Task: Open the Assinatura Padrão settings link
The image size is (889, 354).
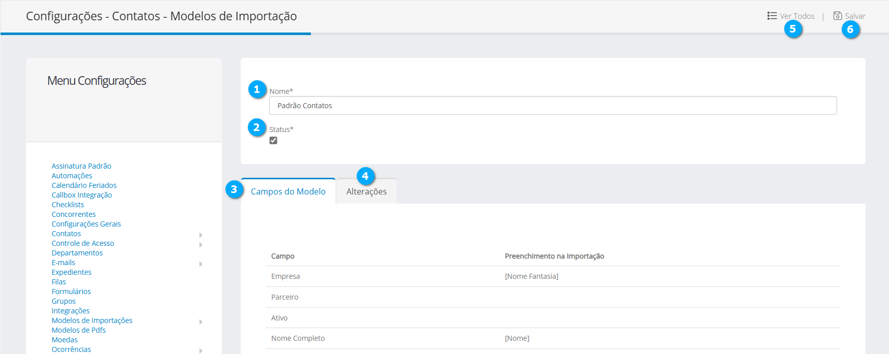Action: 81,166
